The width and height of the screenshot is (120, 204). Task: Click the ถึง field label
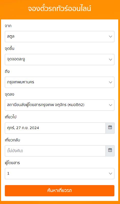click(7, 71)
